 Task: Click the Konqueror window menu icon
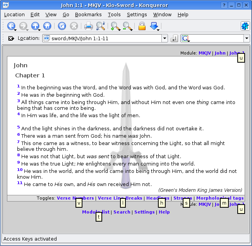click(6, 5)
